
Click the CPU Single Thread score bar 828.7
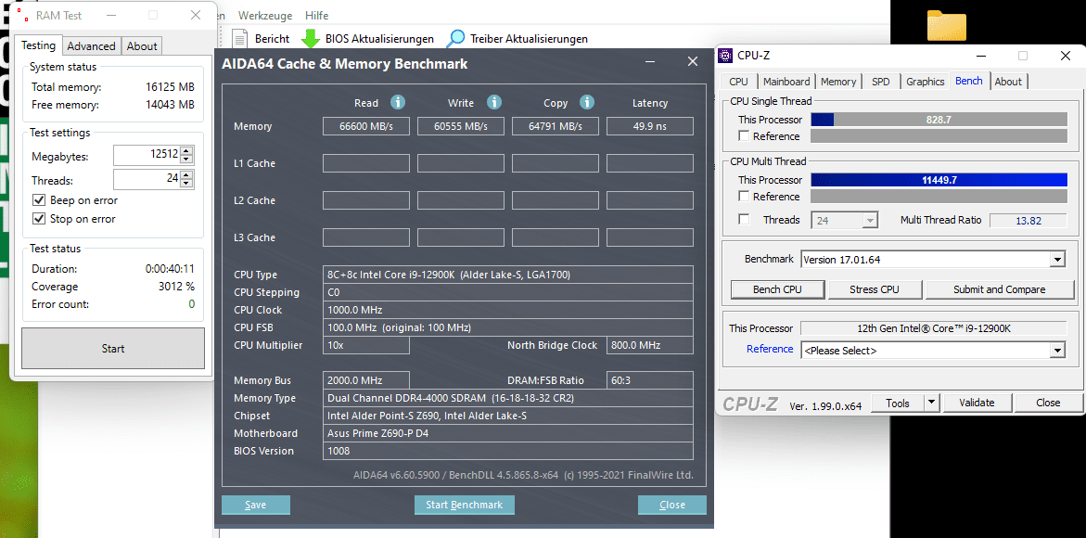coord(939,119)
